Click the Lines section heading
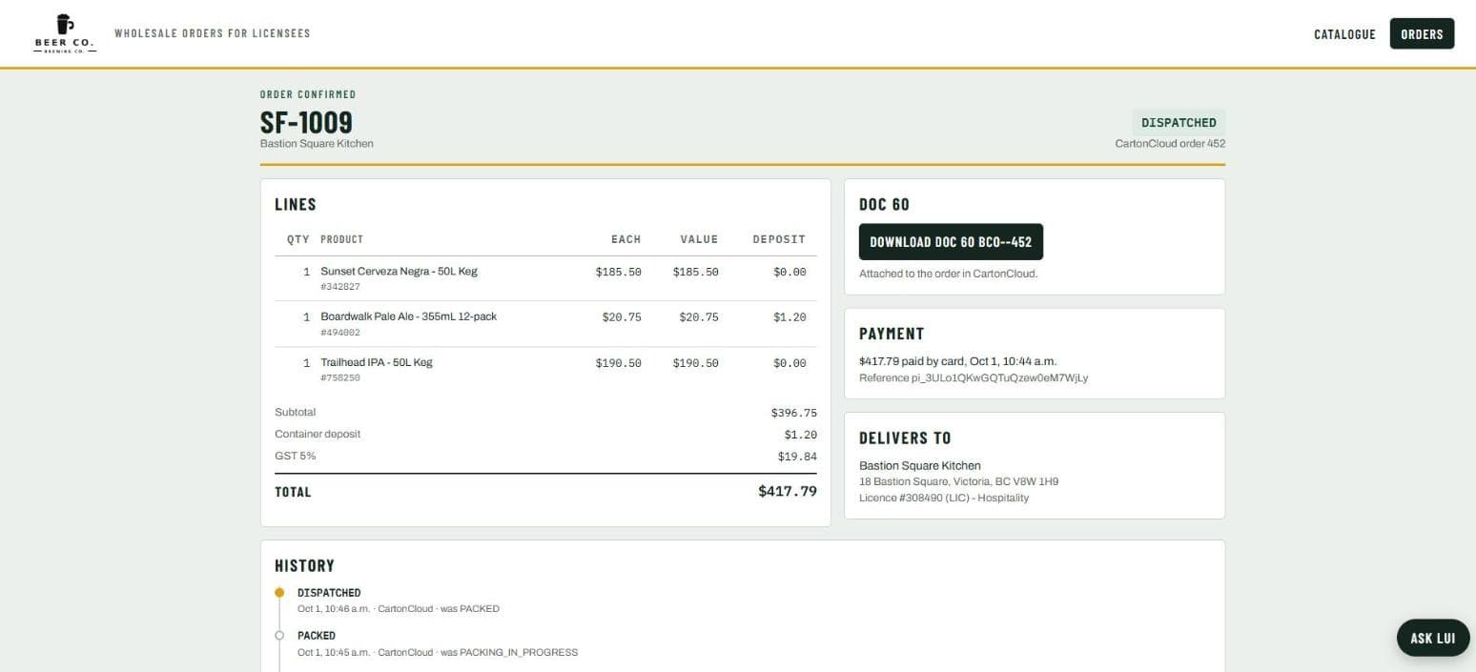Viewport: 1476px width, 672px height. tap(296, 204)
